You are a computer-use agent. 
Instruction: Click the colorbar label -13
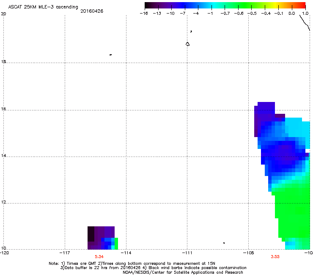tap(157, 14)
